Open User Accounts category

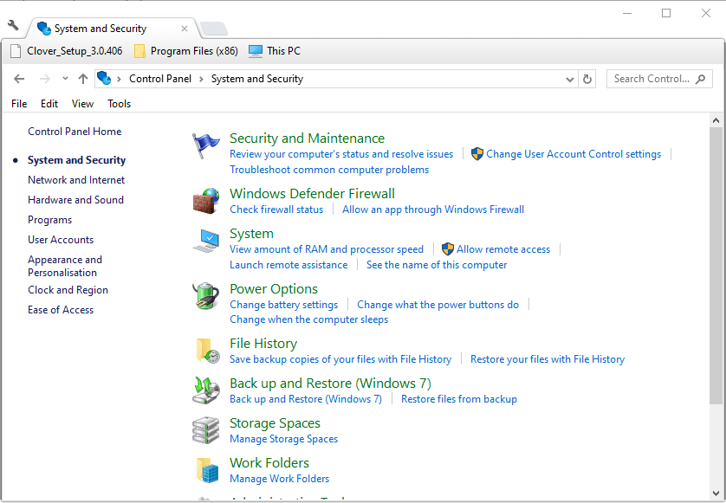61,240
